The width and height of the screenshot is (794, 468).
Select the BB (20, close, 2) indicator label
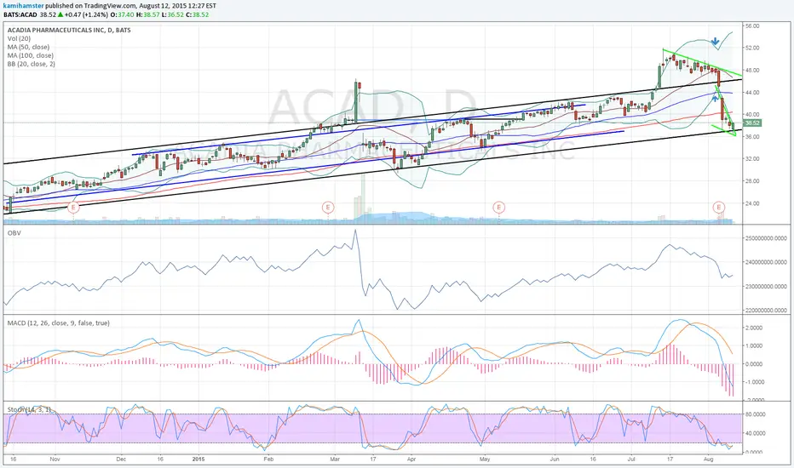32,65
